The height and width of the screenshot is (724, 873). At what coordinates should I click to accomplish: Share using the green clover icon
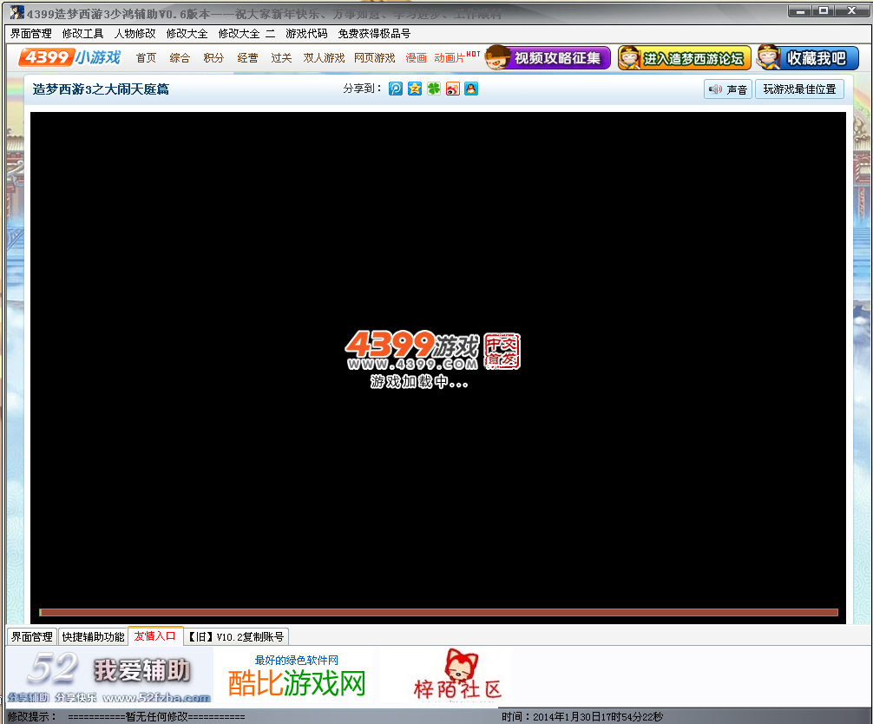pyautogui.click(x=434, y=89)
